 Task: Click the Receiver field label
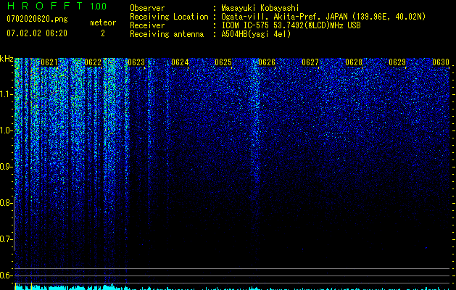(x=147, y=25)
